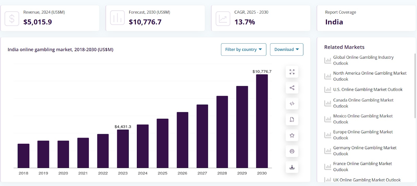This screenshot has height=186, width=417.
Task: Open Global Online Gambling Industry Outlook link
Action: click(363, 60)
